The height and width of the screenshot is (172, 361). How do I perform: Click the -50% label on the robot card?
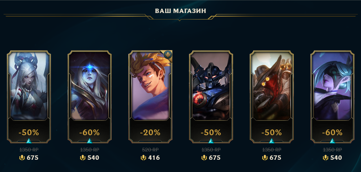[x=211, y=132]
